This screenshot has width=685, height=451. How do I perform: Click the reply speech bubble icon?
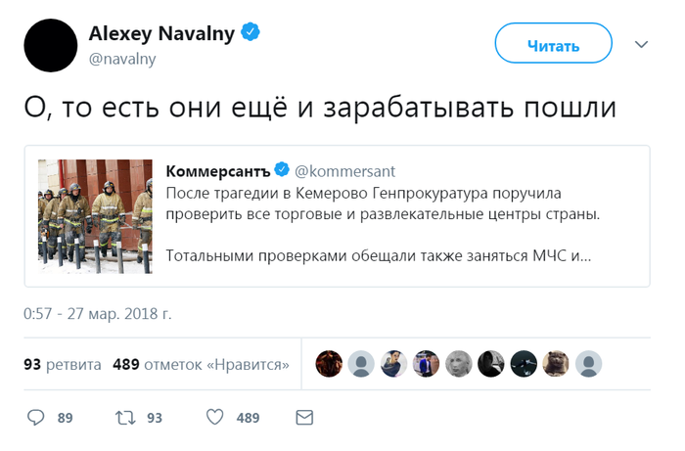pos(36,418)
